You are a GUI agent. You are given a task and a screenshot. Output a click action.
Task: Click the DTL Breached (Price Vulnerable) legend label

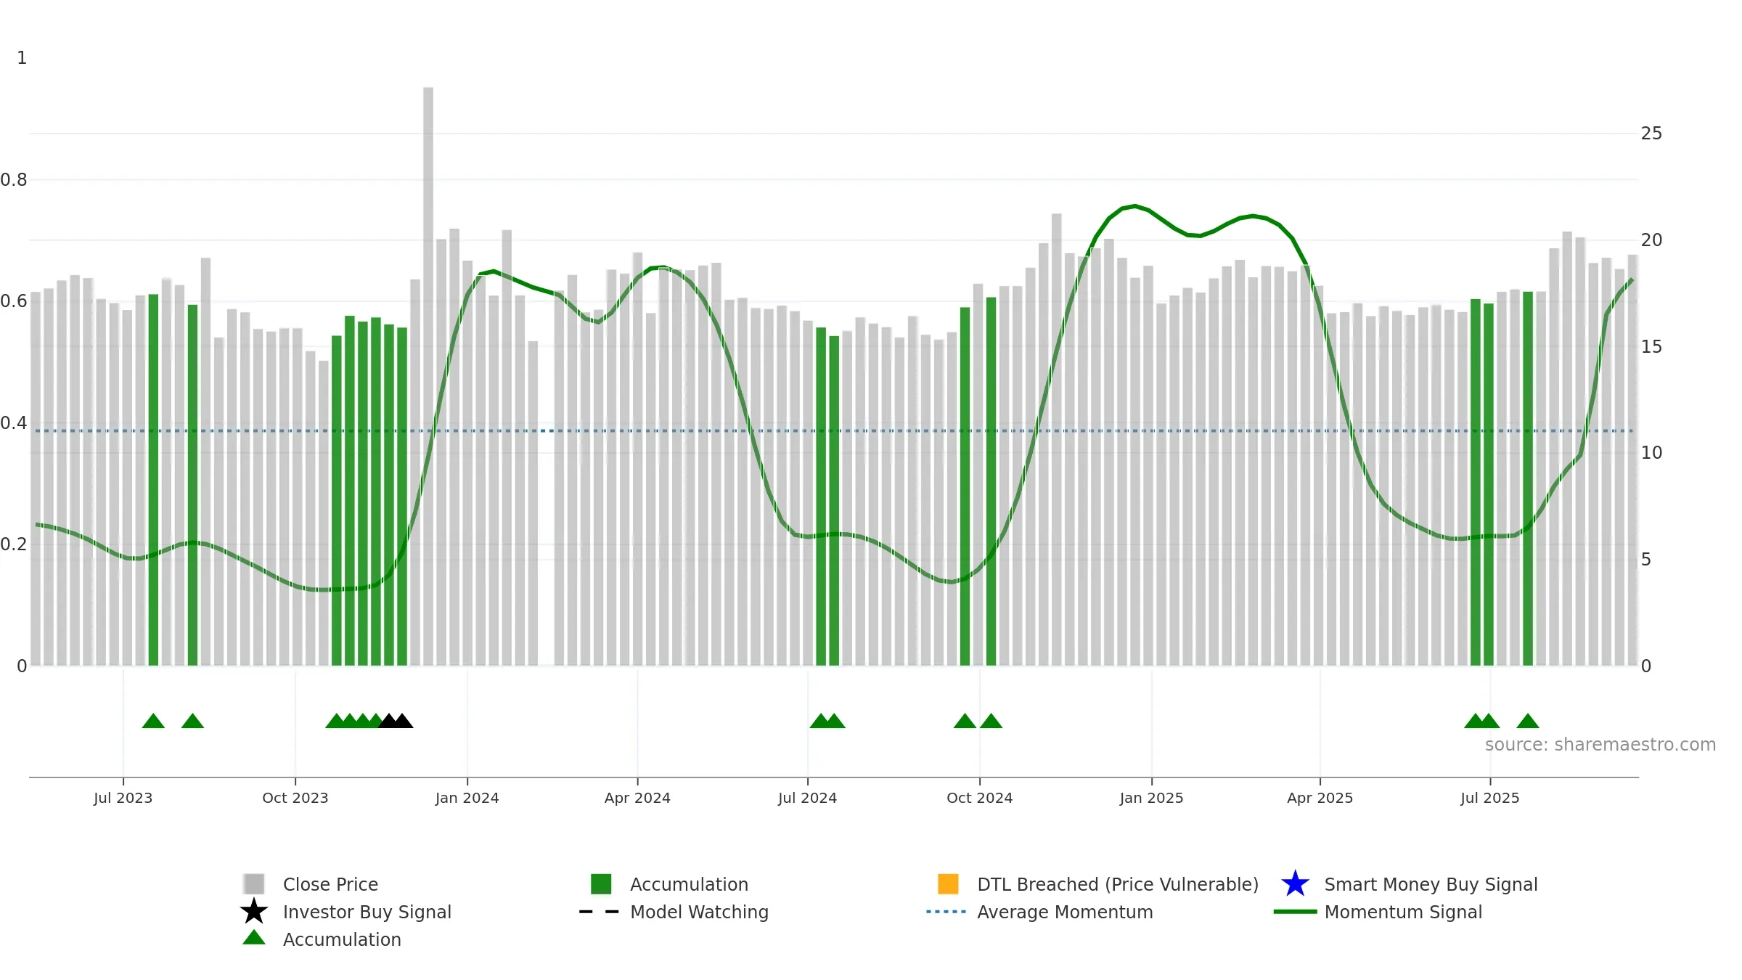click(x=1118, y=884)
